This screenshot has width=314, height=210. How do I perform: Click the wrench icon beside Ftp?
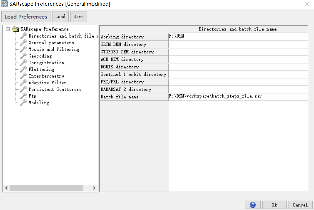[23, 96]
